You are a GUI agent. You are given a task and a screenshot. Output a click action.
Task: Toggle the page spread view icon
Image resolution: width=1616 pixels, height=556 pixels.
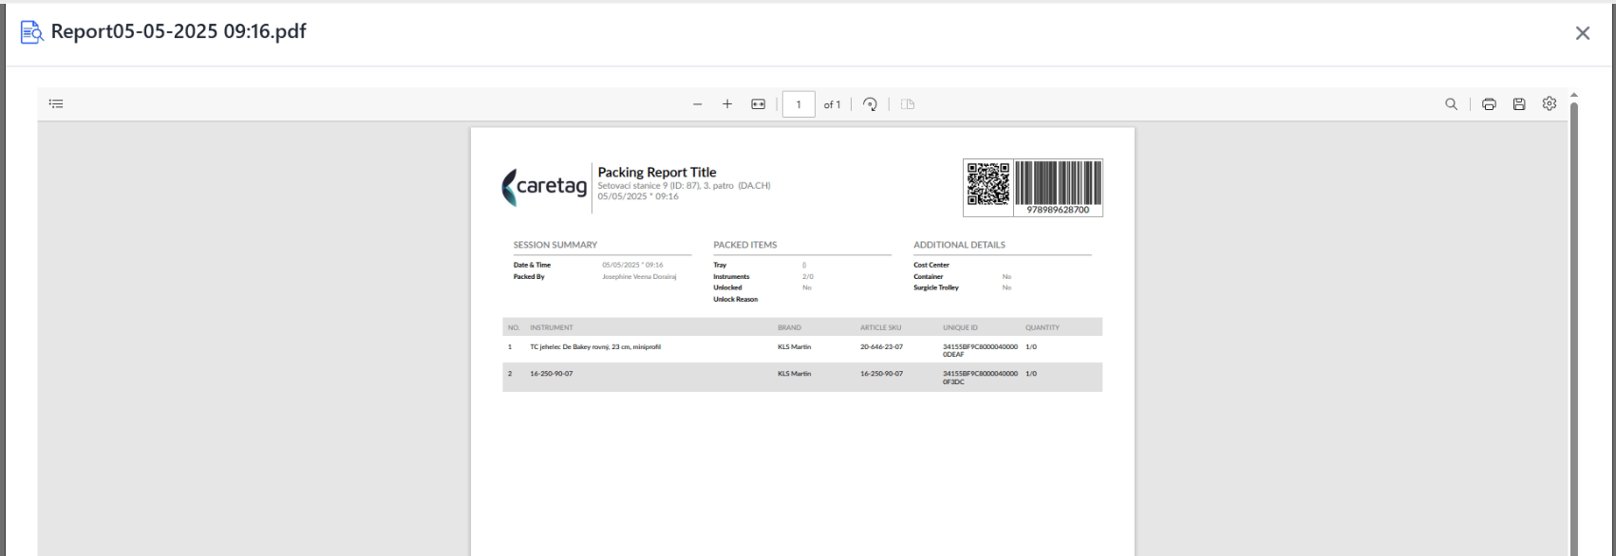pos(908,104)
